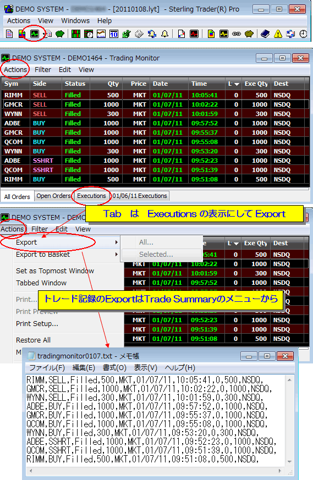Open Actions menu in upper Trading Monitor
The width and height of the screenshot is (313, 480).
(15, 70)
